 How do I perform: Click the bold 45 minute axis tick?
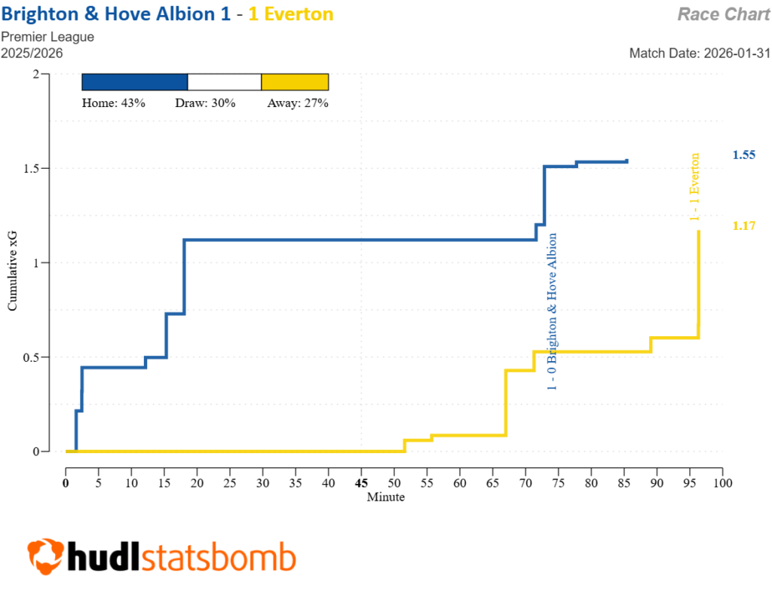361,482
